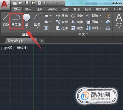Switch to the 视图 ribbon tab

65,9
